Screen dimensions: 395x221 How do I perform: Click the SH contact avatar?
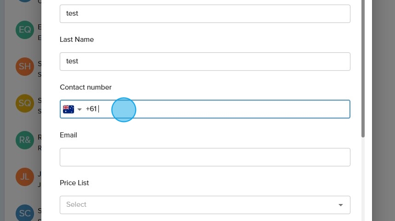click(25, 66)
